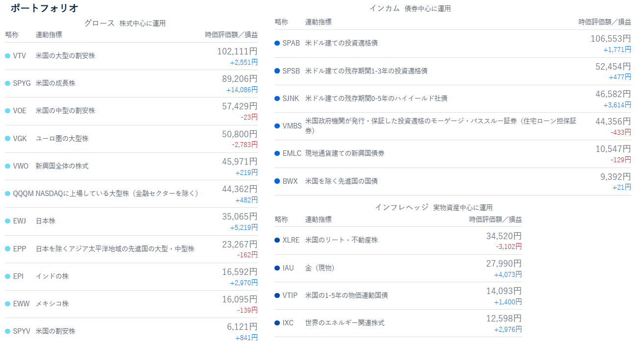Click VGK loss -2,783円
This screenshot has width=642, height=344.
245,145
